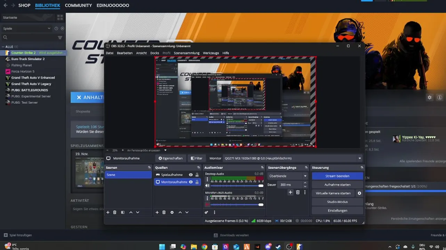The width and height of the screenshot is (446, 250).
Task: Pop out the Steuerung dock
Action: 362,168
